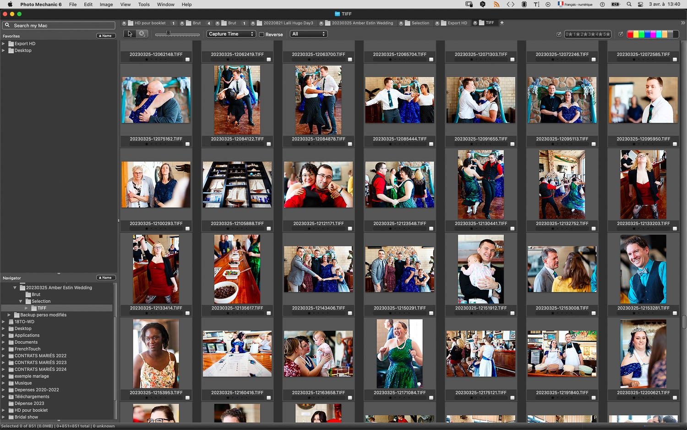687x430 pixels.
Task: Collapse the 20230325 Amber Estin Wedding folder
Action: tap(15, 287)
